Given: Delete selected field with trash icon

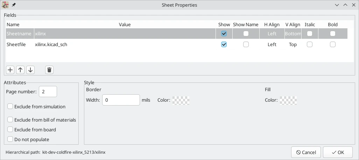Looking at the screenshot, I should pyautogui.click(x=49, y=70).
